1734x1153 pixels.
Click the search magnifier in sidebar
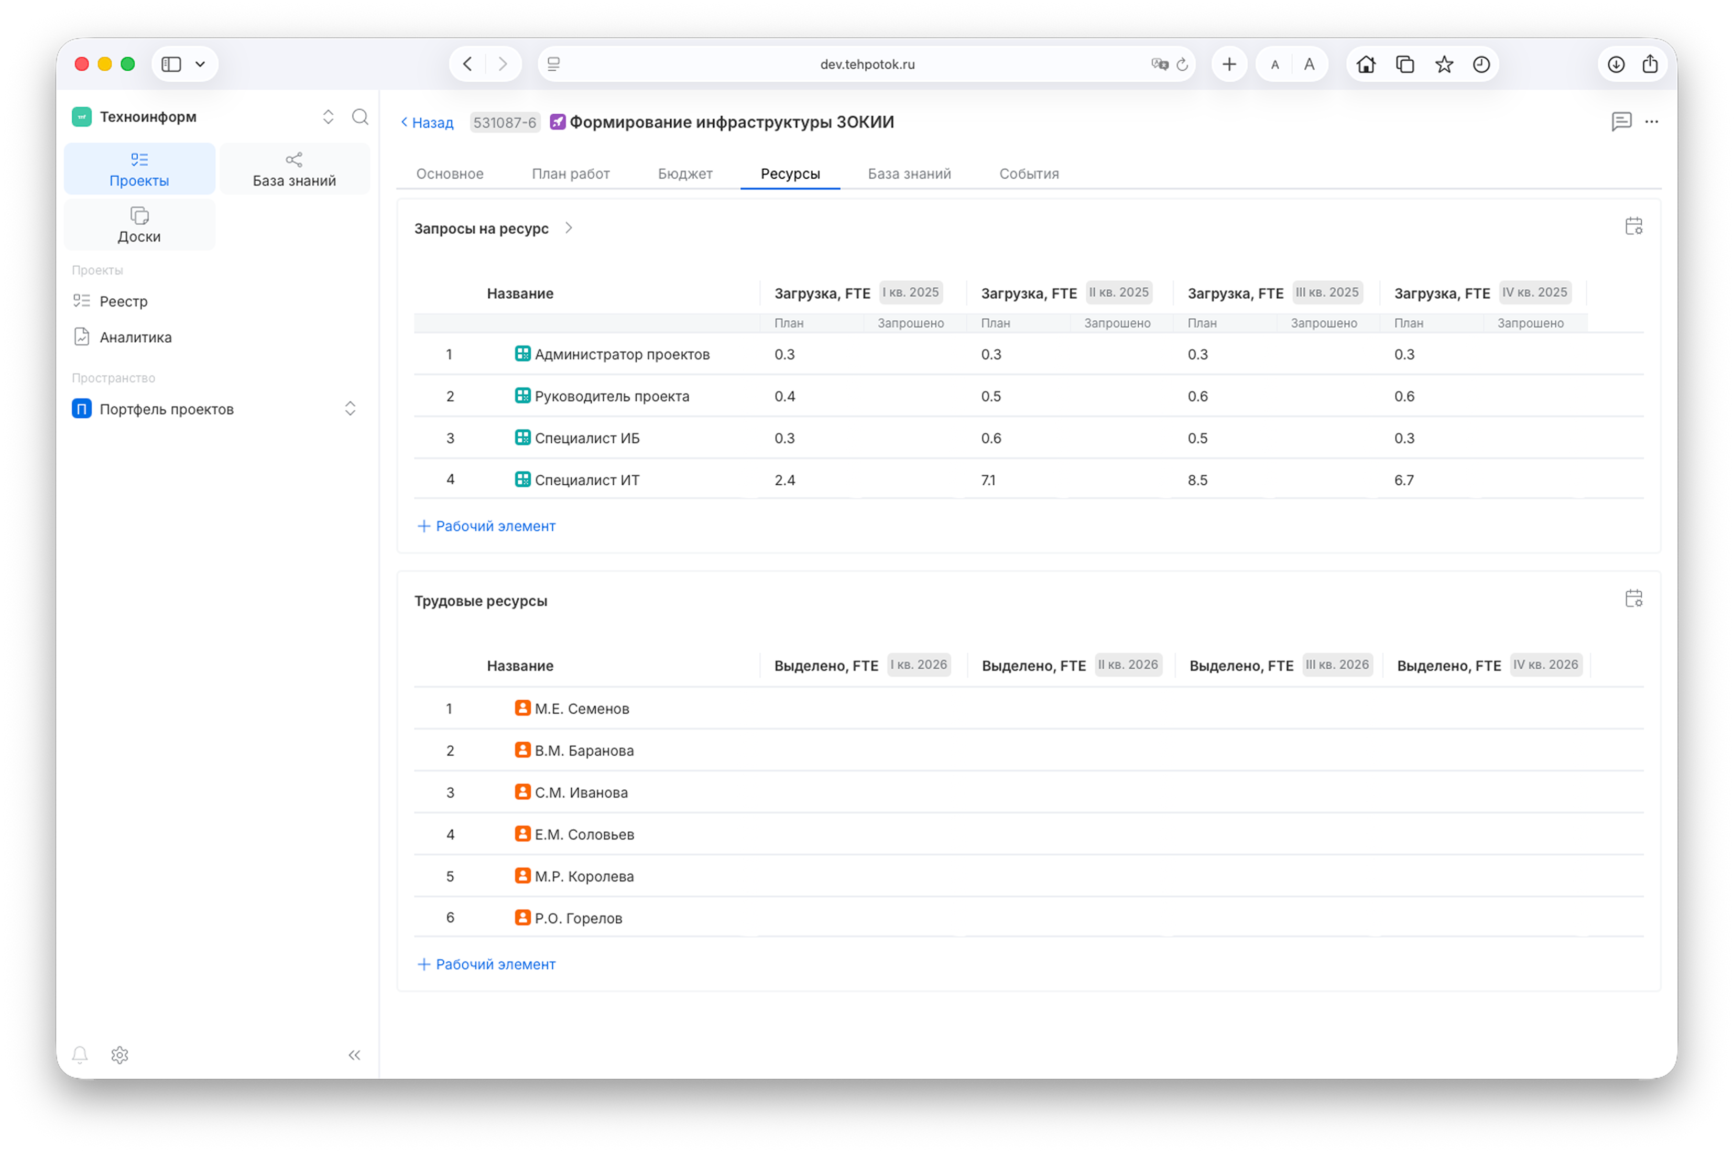(360, 117)
